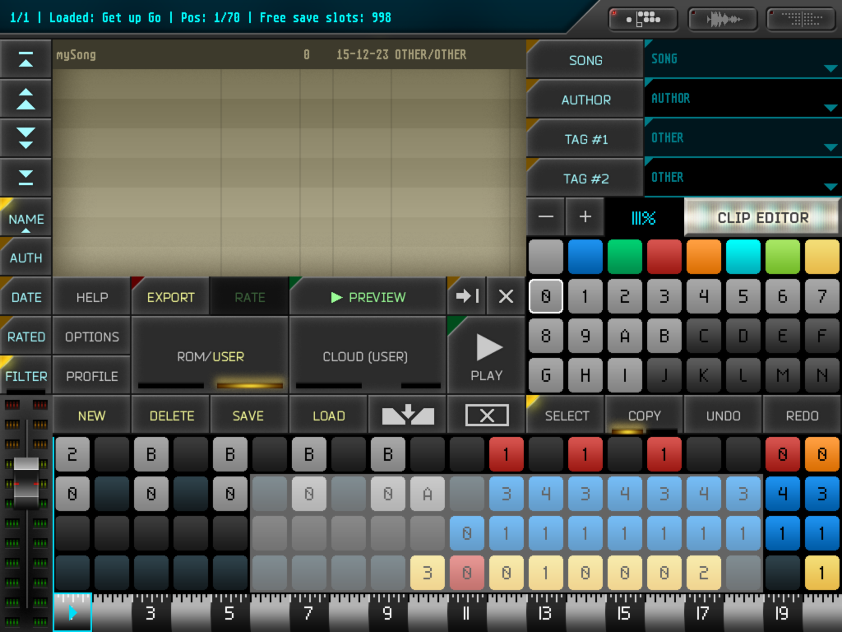This screenshot has width=842, height=632.
Task: Open the CLIP EDITOR
Action: coord(763,217)
